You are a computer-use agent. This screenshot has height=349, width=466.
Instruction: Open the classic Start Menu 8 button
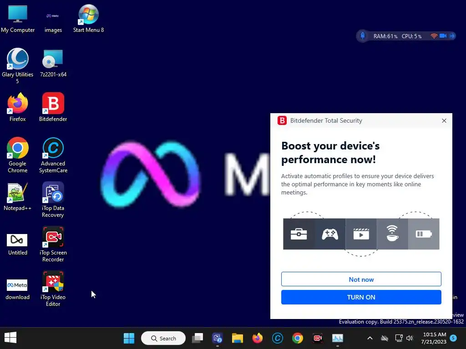pyautogui.click(x=10, y=338)
